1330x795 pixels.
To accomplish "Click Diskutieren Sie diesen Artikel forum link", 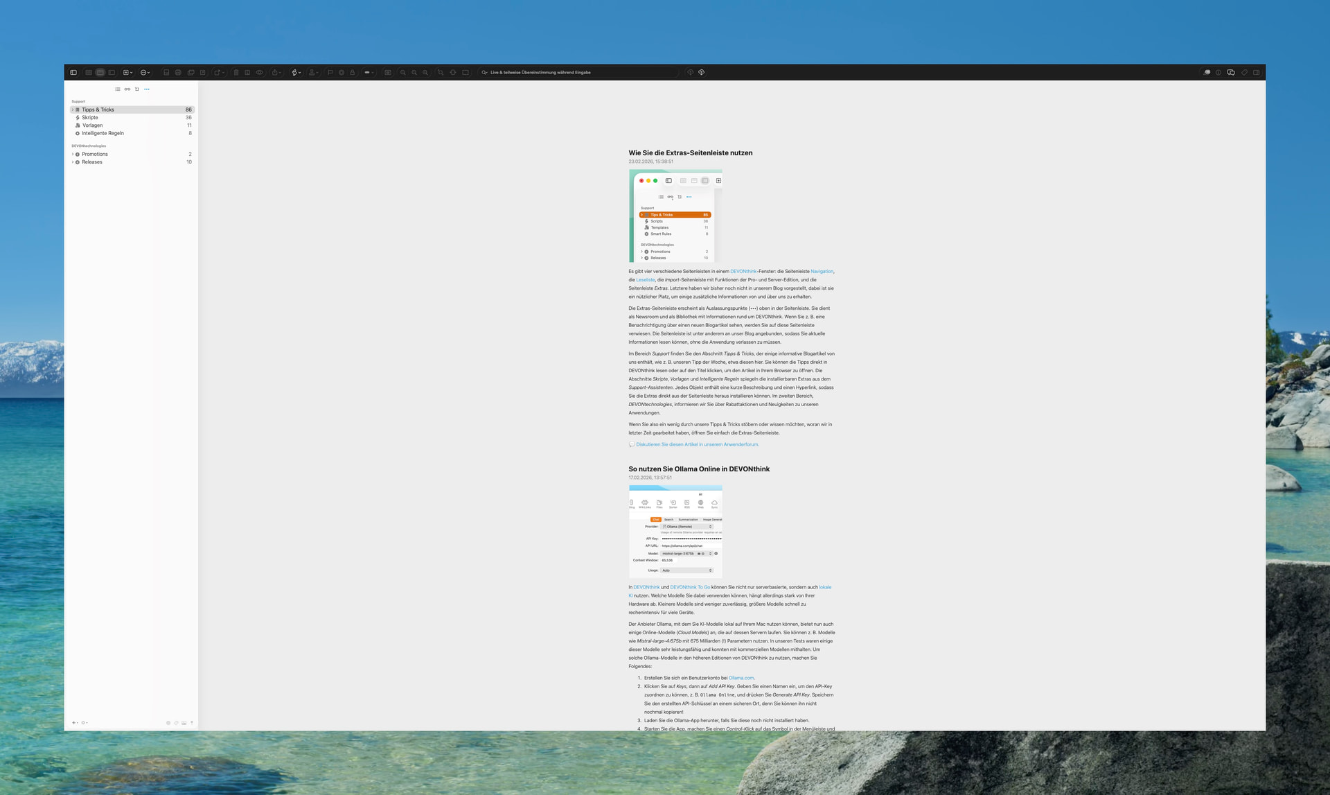I will (697, 444).
